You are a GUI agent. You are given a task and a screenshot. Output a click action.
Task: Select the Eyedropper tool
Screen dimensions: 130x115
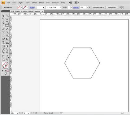3,49
